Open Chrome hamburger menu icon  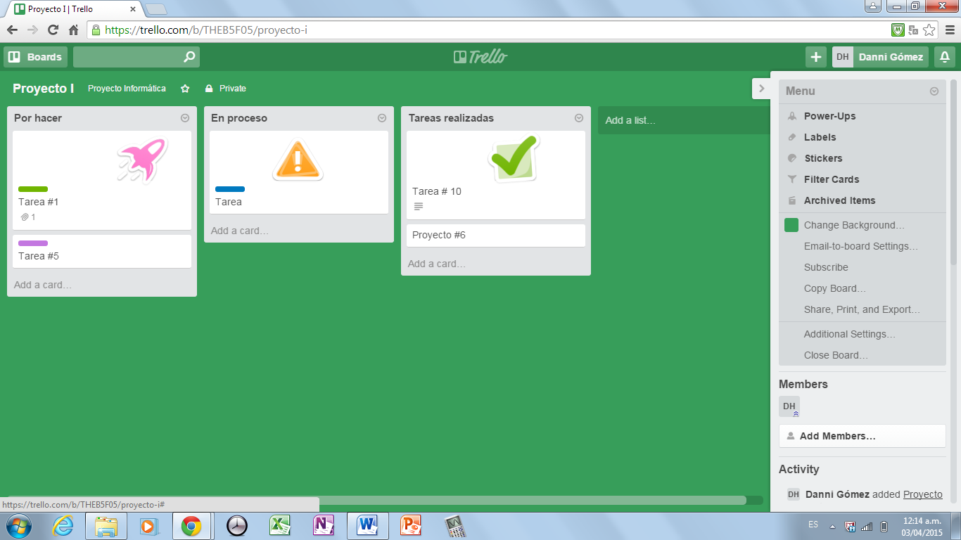(949, 30)
